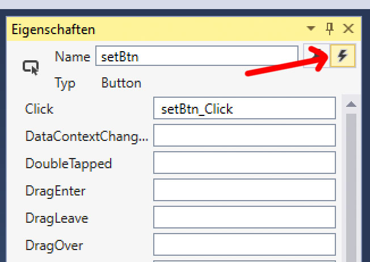Switch to the events lightning bolt view
Screen dimensions: 370x262
342,56
